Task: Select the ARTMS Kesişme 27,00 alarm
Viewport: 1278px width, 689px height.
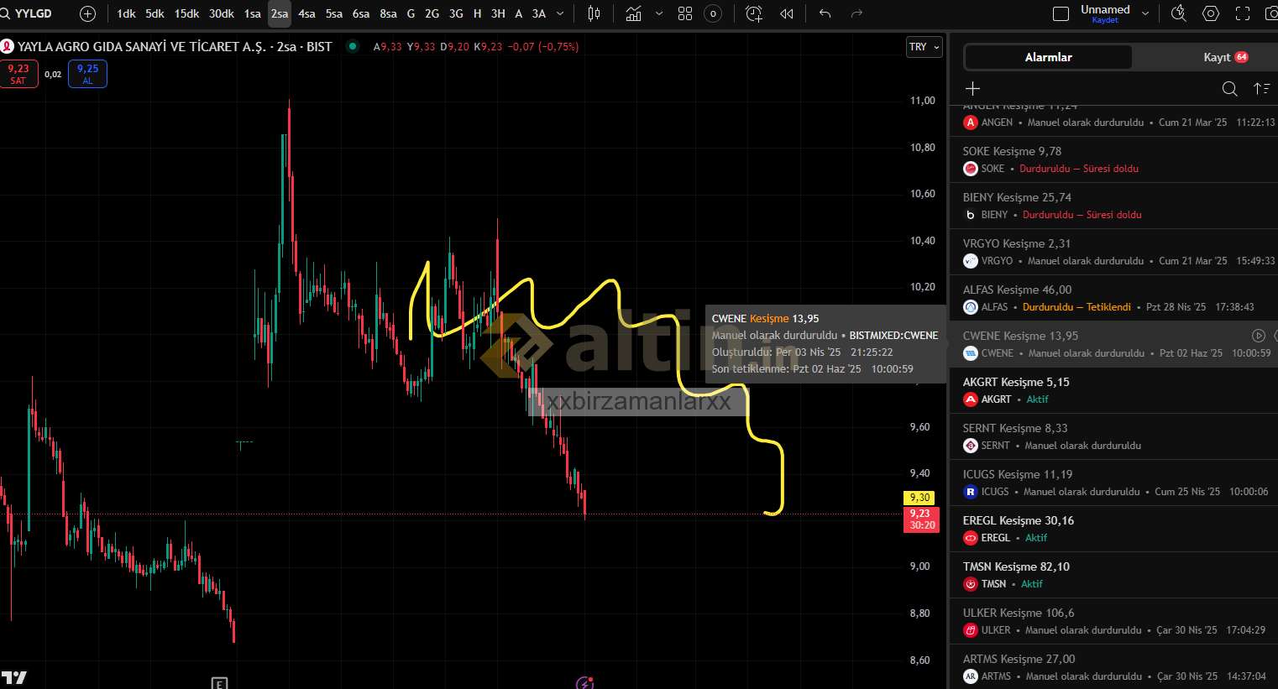Action: click(x=1113, y=667)
